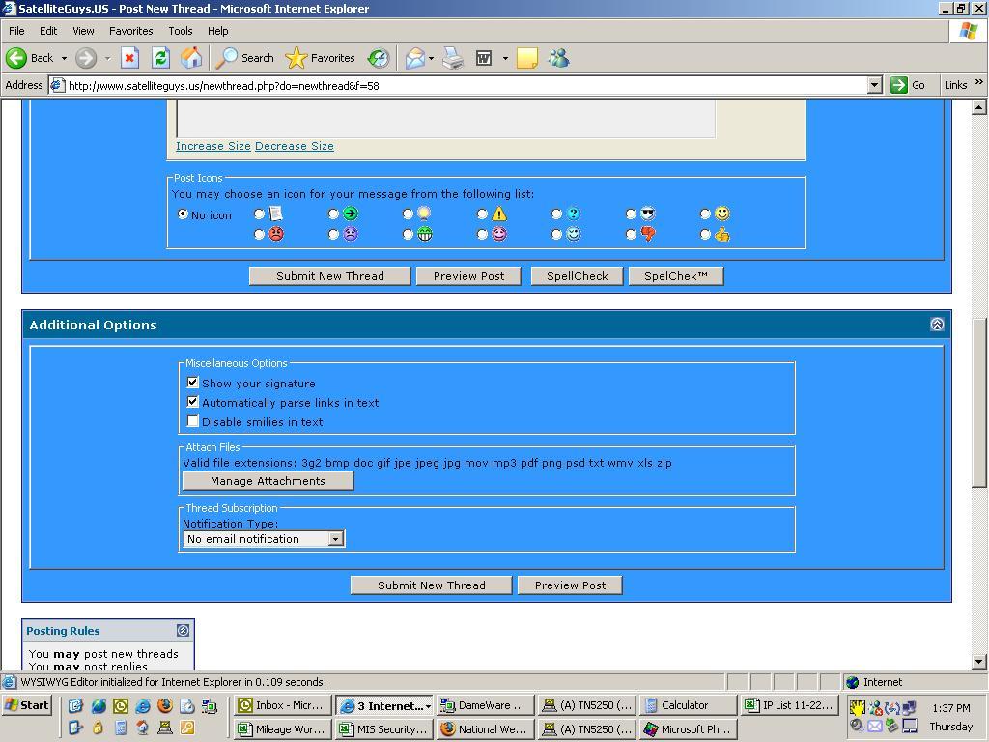The height and width of the screenshot is (742, 989).
Task: Select the green arrow post icon radio
Action: click(333, 214)
